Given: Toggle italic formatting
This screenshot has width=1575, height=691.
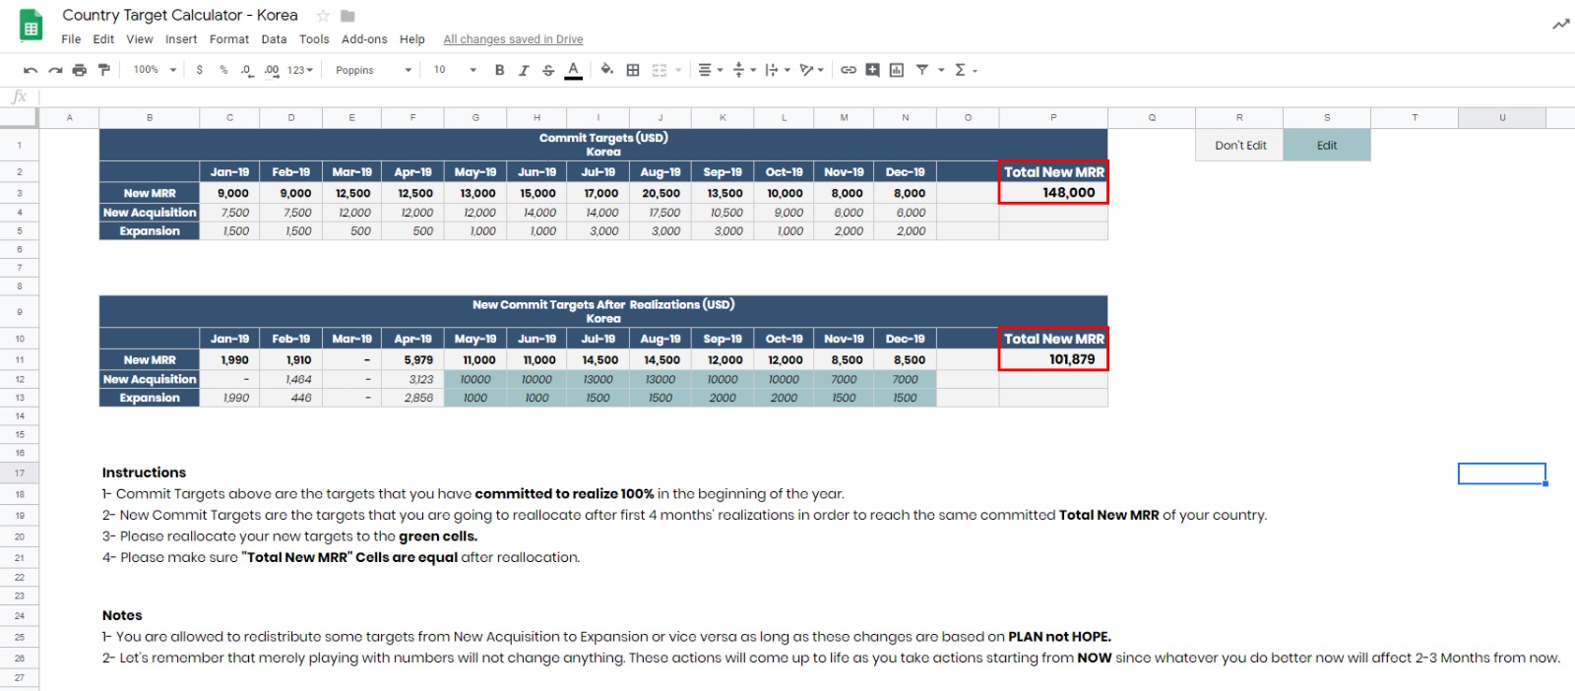Looking at the screenshot, I should (x=524, y=70).
